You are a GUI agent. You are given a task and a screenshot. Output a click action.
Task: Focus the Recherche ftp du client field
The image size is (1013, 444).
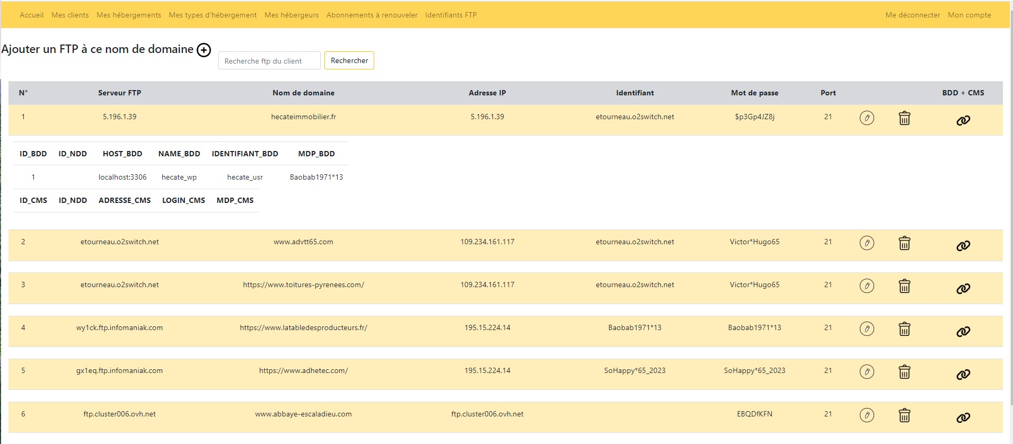[269, 60]
